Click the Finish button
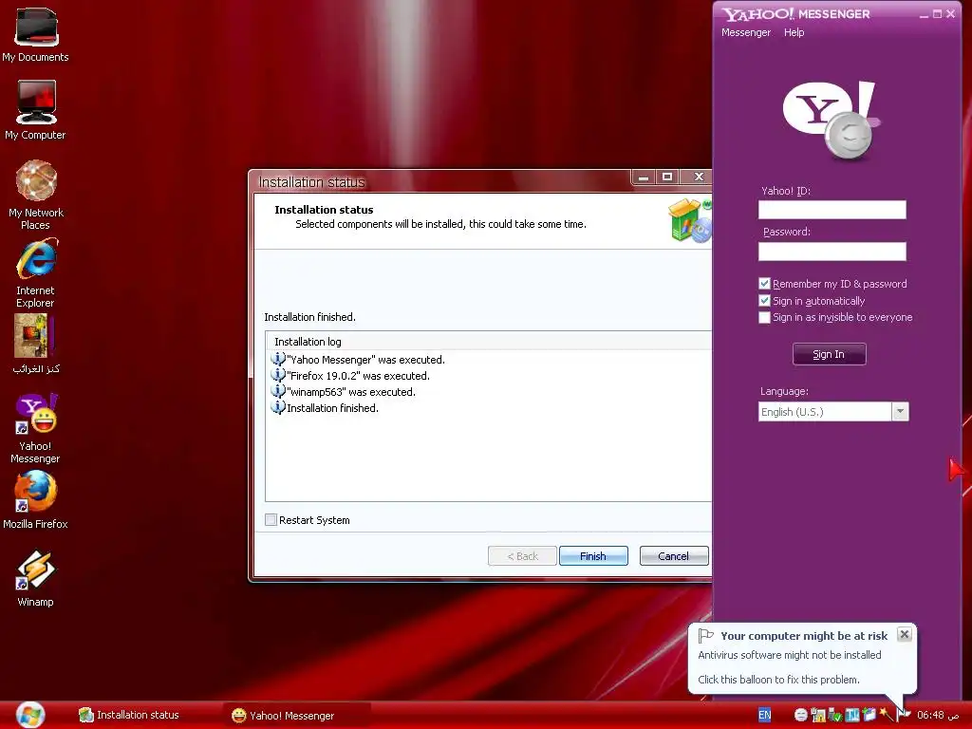972x729 pixels. (x=593, y=556)
